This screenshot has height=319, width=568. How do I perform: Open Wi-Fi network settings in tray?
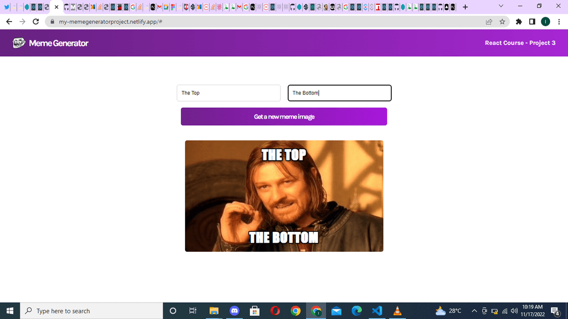tap(504, 311)
